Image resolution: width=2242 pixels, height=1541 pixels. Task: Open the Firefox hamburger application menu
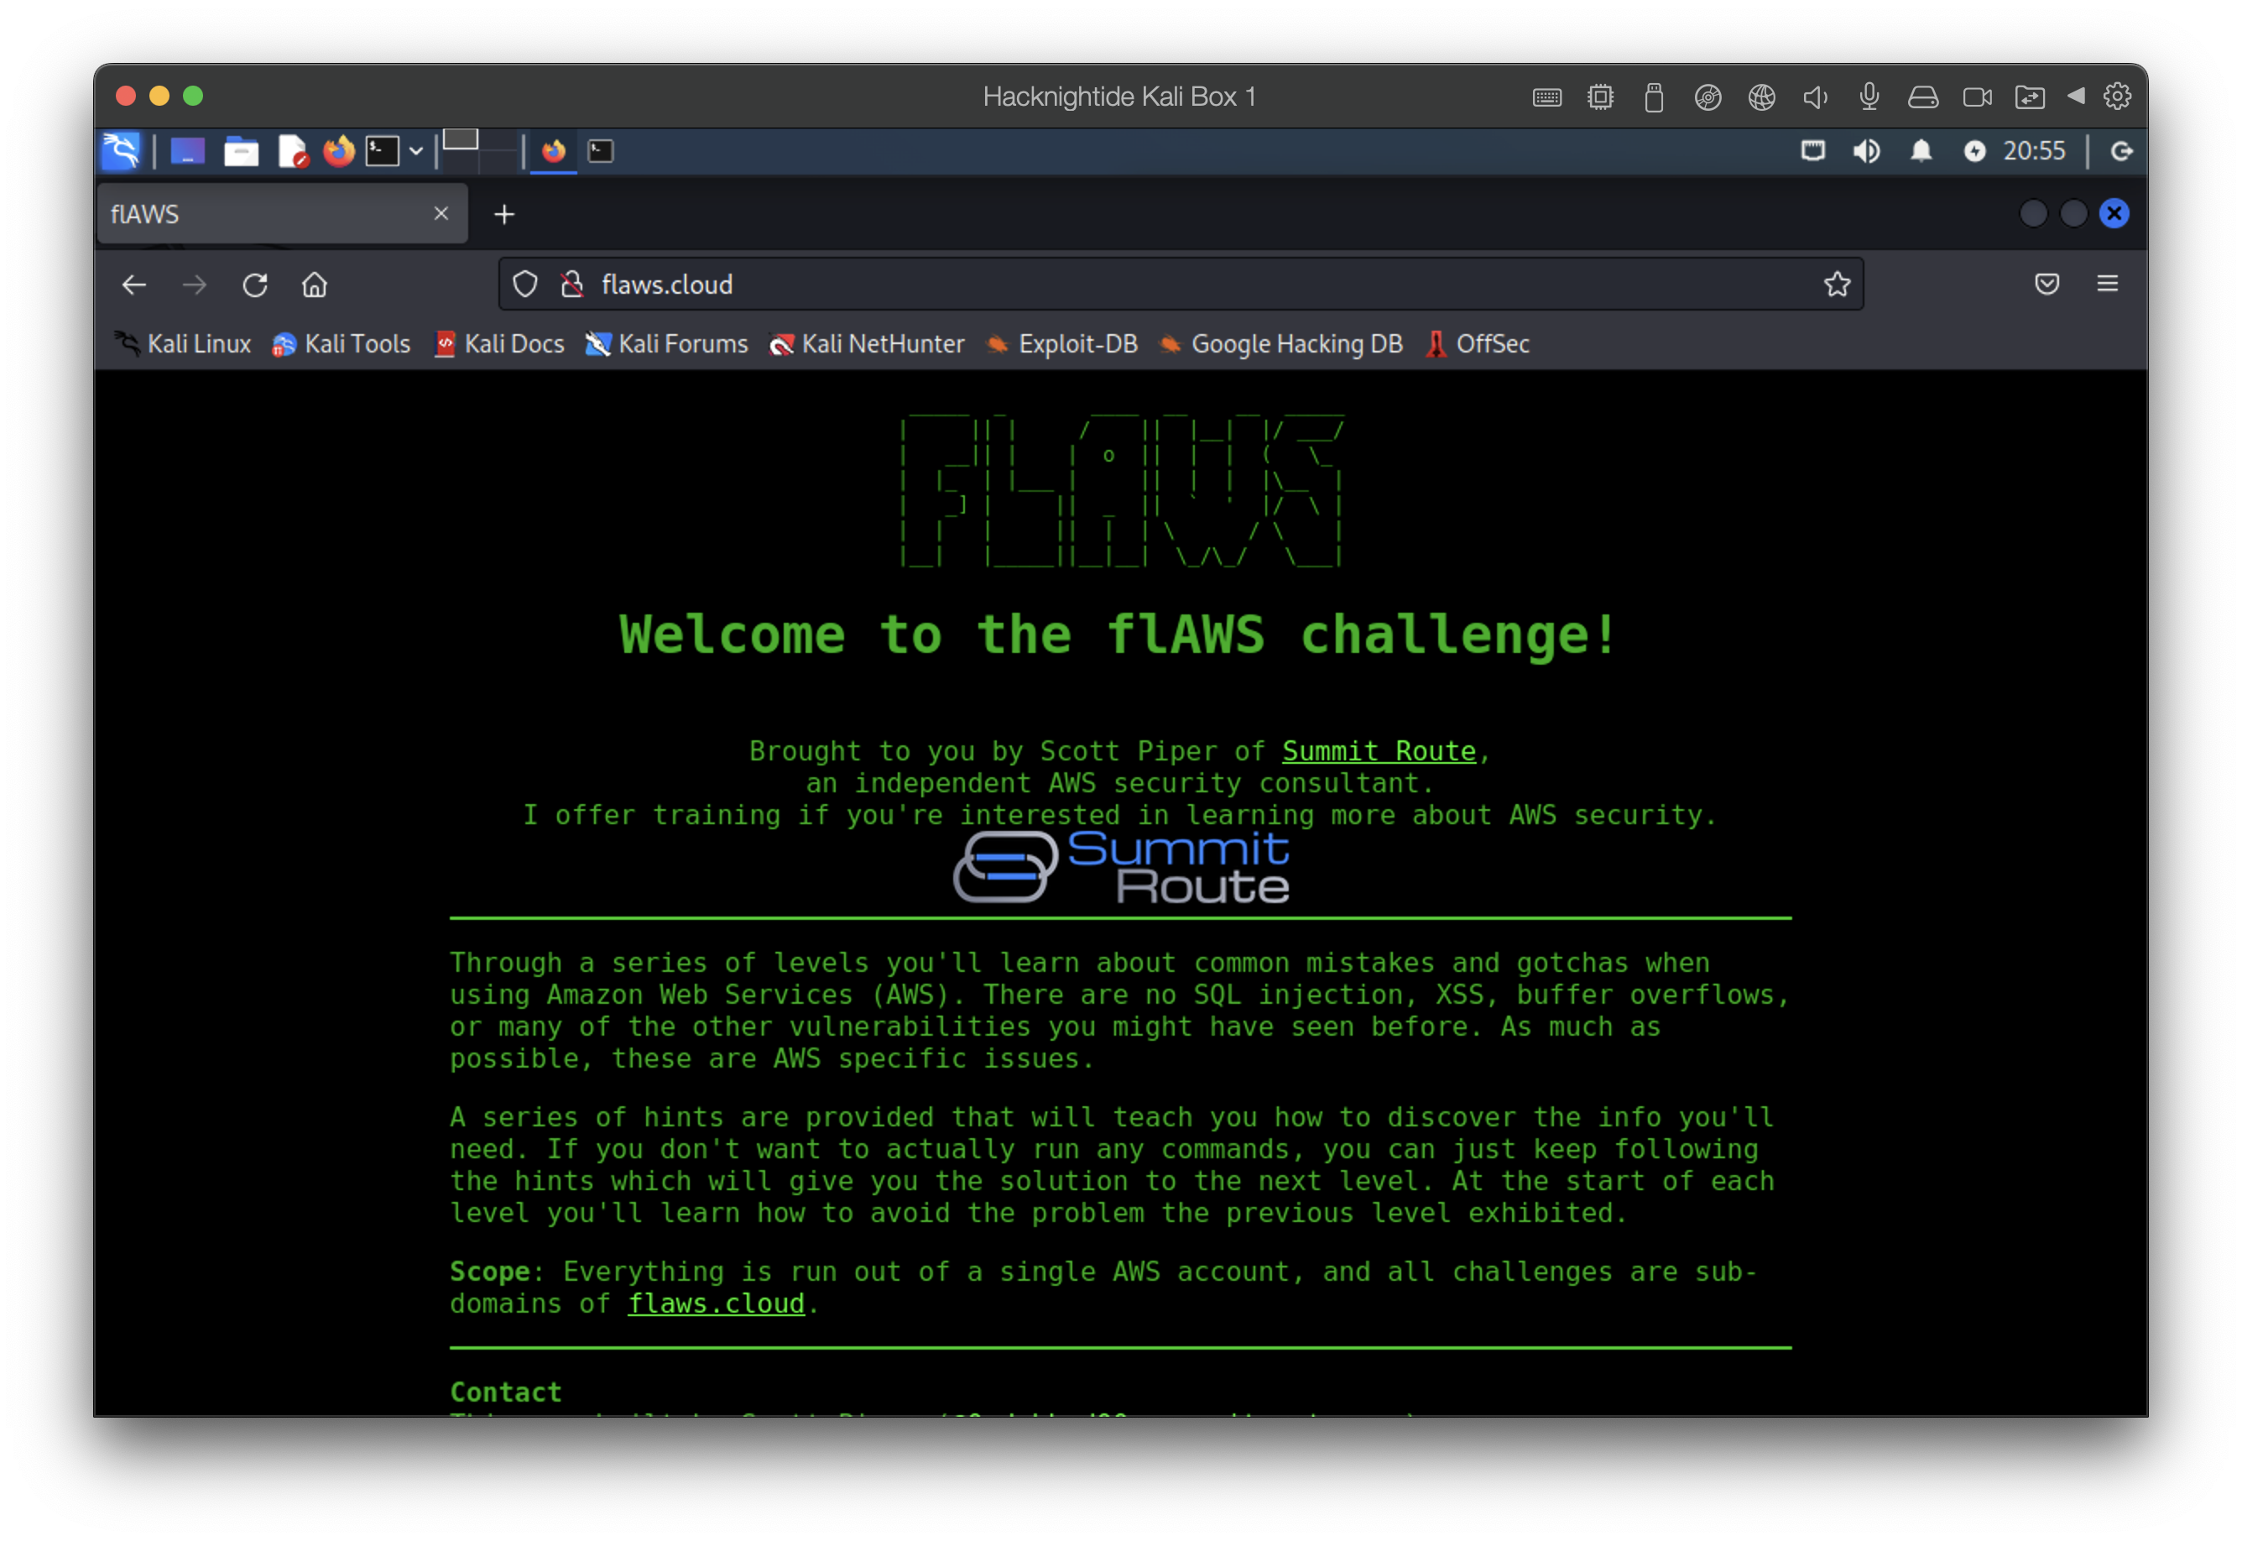pos(2107,284)
